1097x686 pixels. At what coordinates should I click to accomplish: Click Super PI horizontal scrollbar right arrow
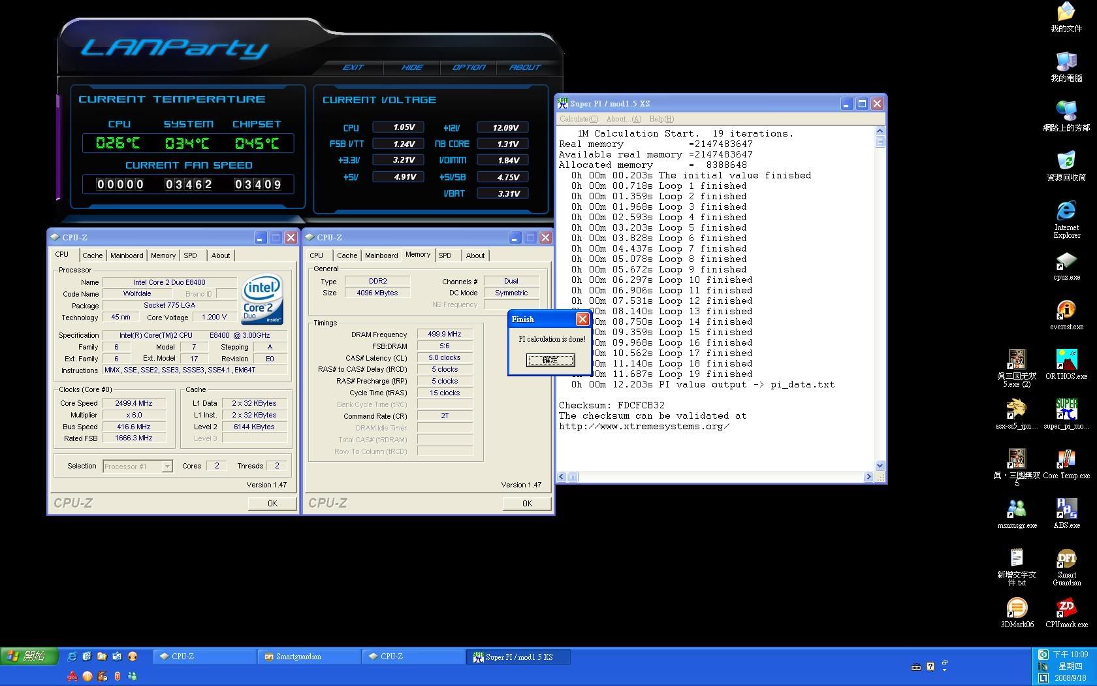868,477
